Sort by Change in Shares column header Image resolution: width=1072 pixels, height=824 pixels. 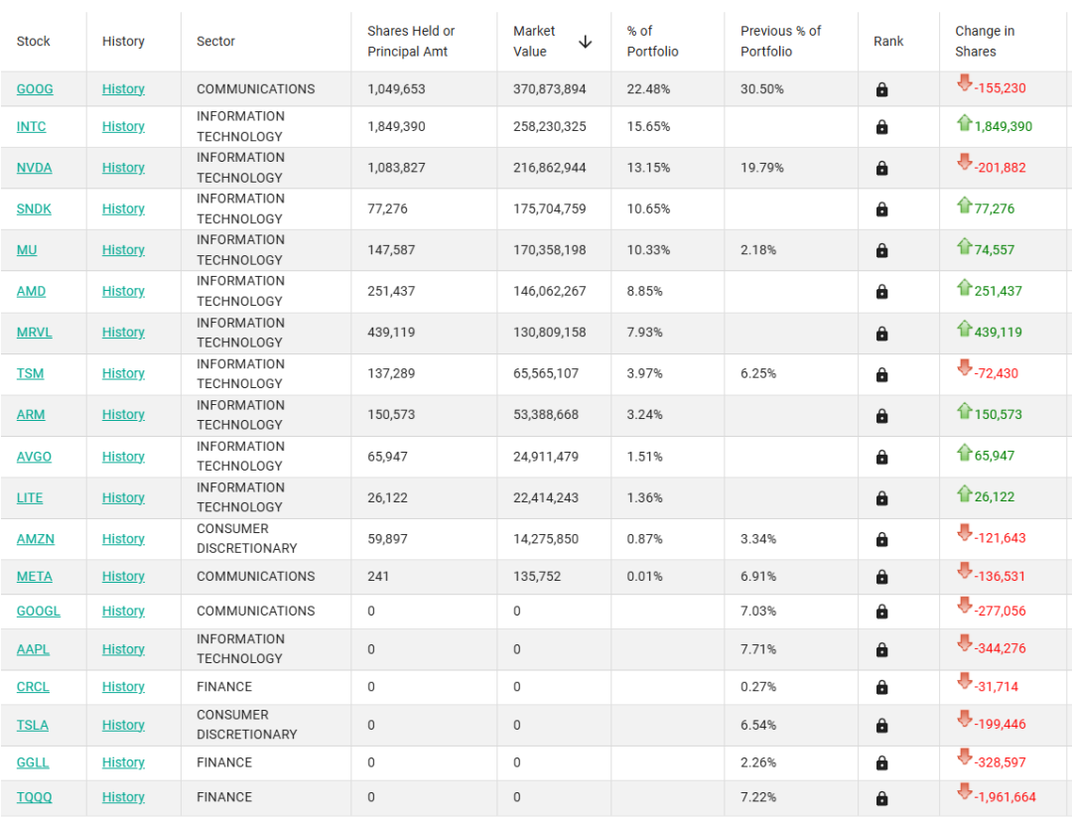985,41
